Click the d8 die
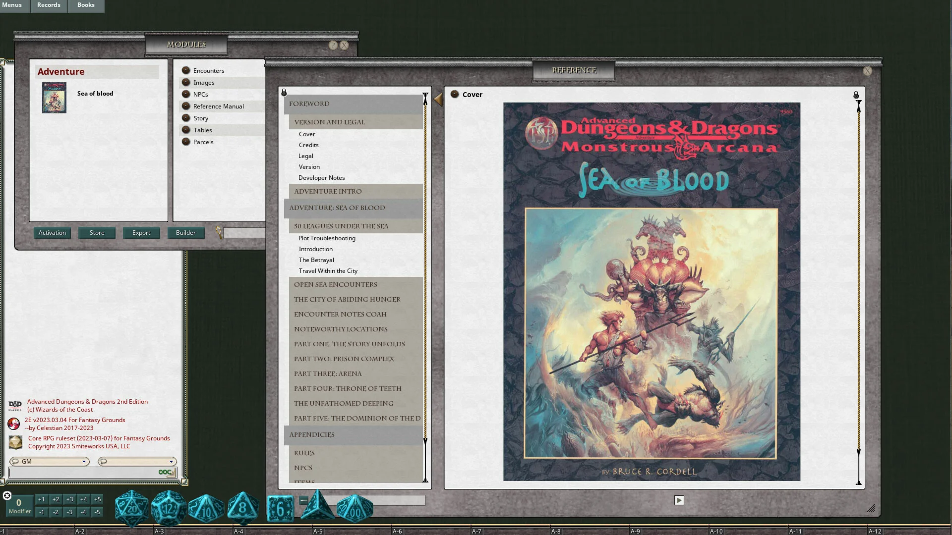The width and height of the screenshot is (952, 535). tap(242, 507)
